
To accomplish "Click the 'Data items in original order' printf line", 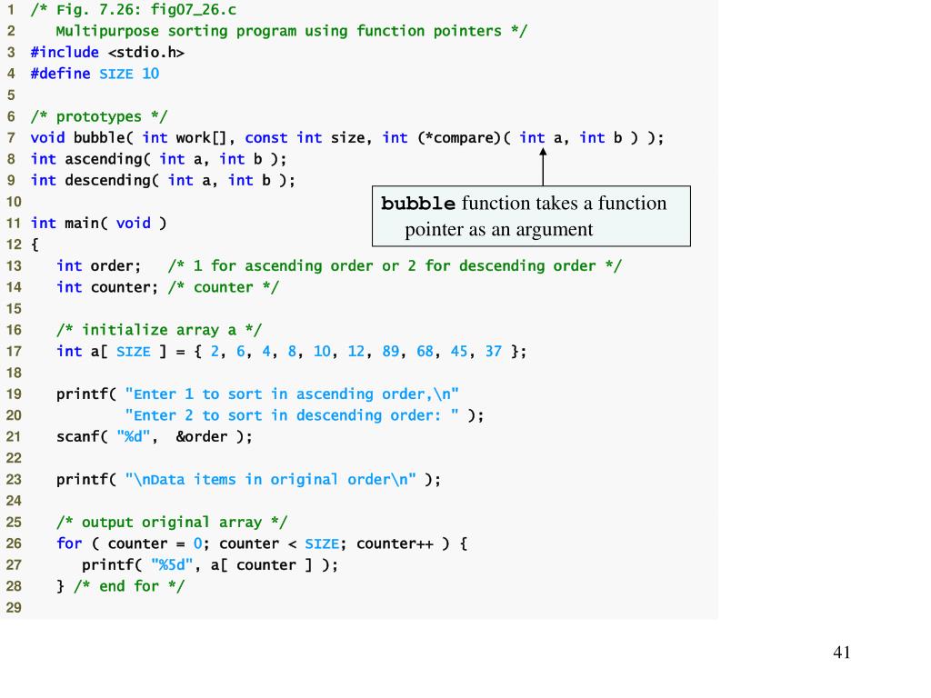I will (249, 480).
